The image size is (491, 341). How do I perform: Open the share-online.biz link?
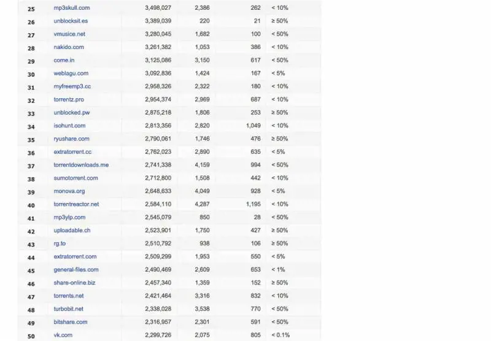(x=74, y=283)
